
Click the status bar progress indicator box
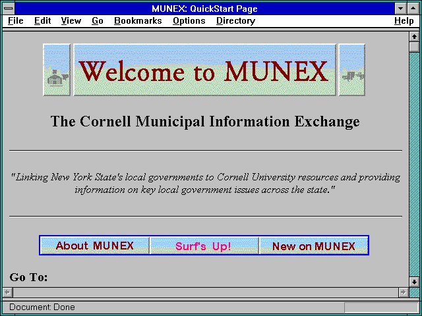coord(381,307)
